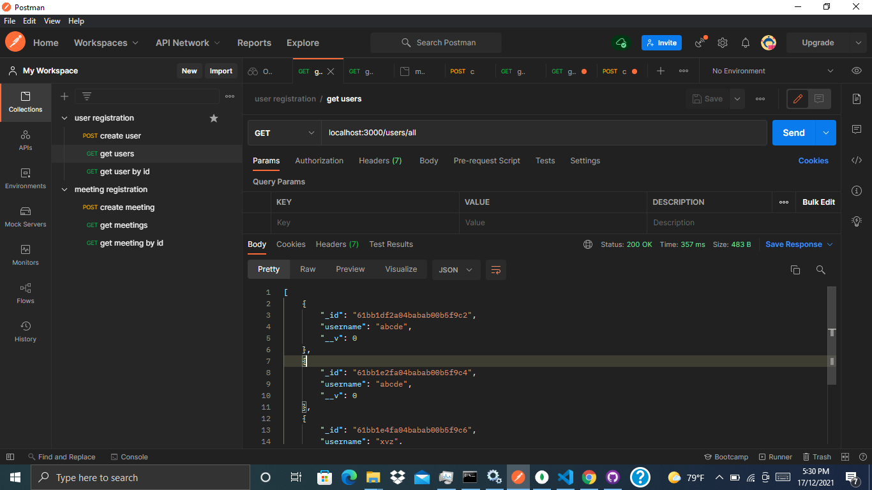Open the Test Results tab

[x=391, y=244]
